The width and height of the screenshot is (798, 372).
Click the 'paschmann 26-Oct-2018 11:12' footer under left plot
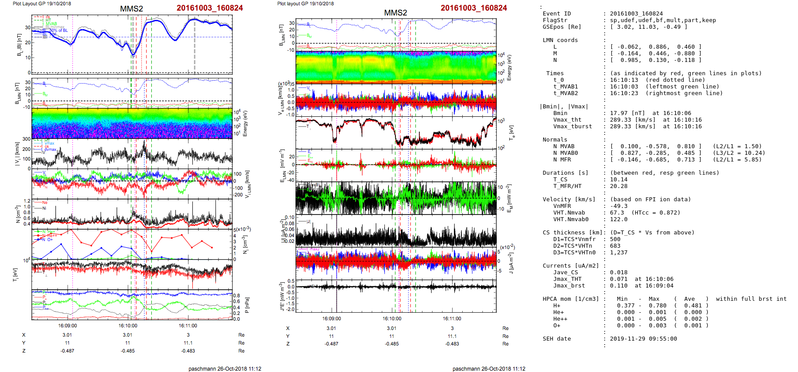coord(225,368)
